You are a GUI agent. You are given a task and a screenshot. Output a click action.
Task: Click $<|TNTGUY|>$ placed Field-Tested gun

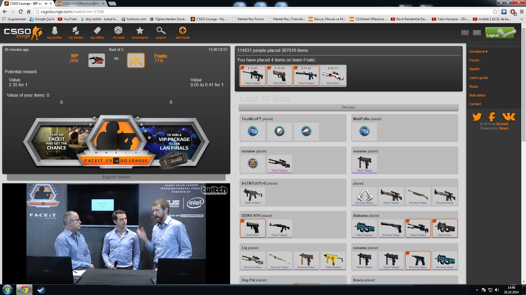point(253,196)
